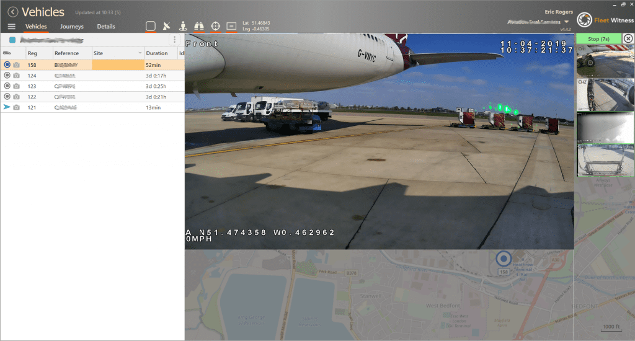The image size is (635, 341).
Task: Click the highlighted Site cell for 158
Action: [x=118, y=65]
